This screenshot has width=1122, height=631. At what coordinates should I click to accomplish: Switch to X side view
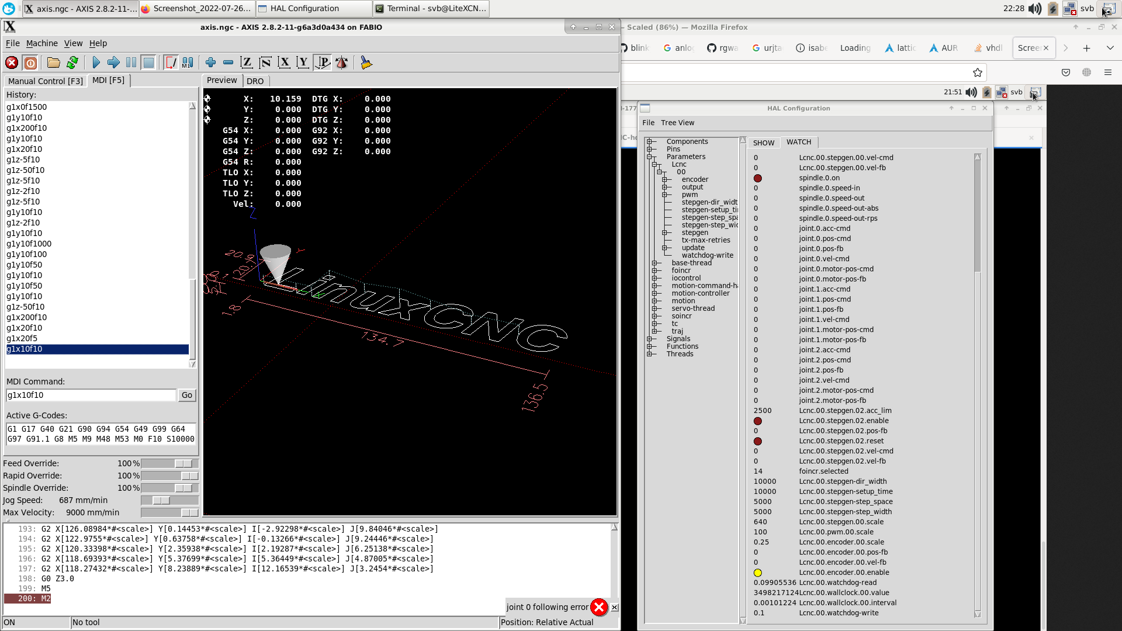pos(284,63)
